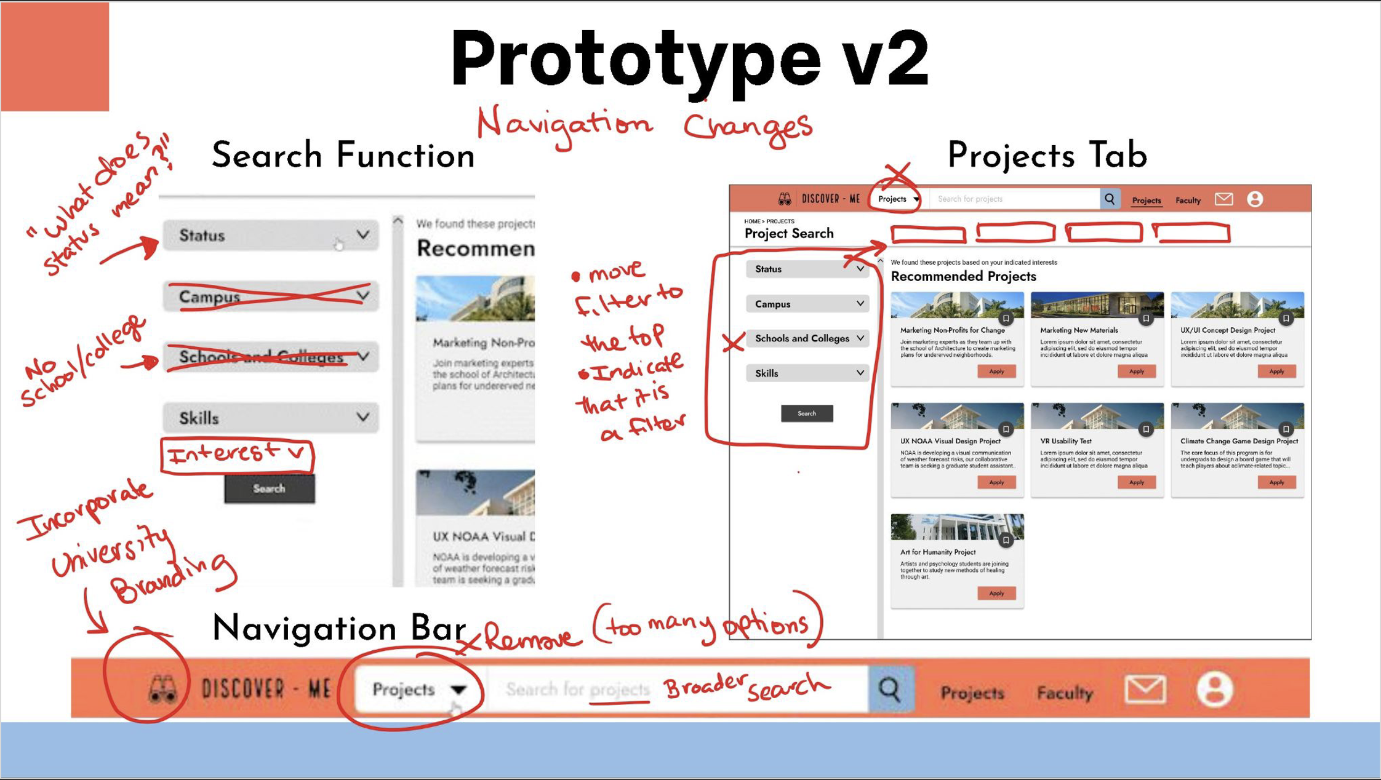
Task: Click the small mail icon in Projects Tab header
Action: 1223,199
